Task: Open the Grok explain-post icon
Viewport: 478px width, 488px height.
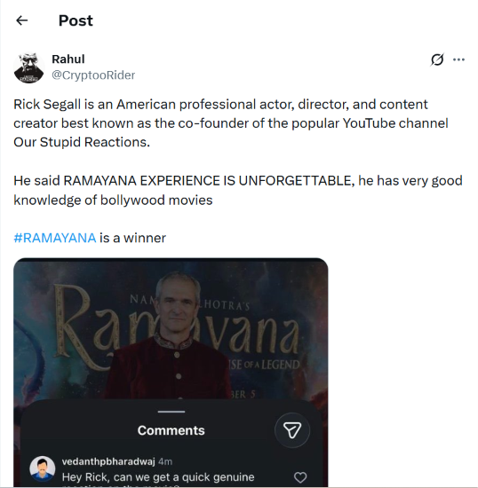Action: [x=437, y=59]
